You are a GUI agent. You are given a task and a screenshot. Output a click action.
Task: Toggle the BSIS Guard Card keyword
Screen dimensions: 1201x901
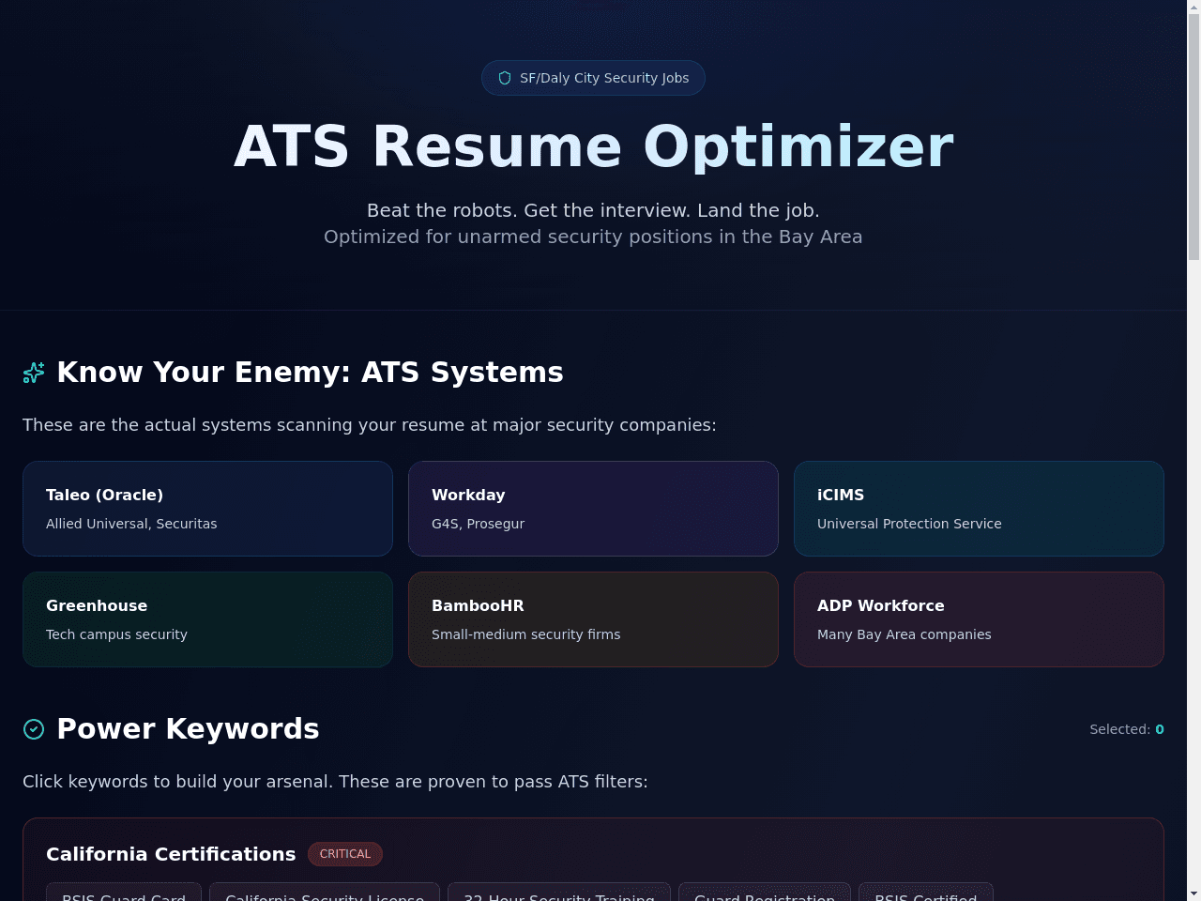pyautogui.click(x=124, y=893)
